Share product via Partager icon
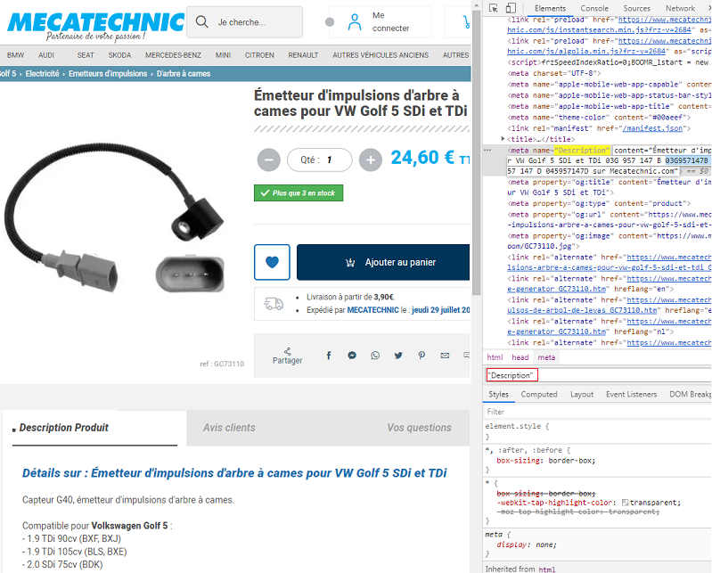Screen dimensions: 712x573 (288, 356)
